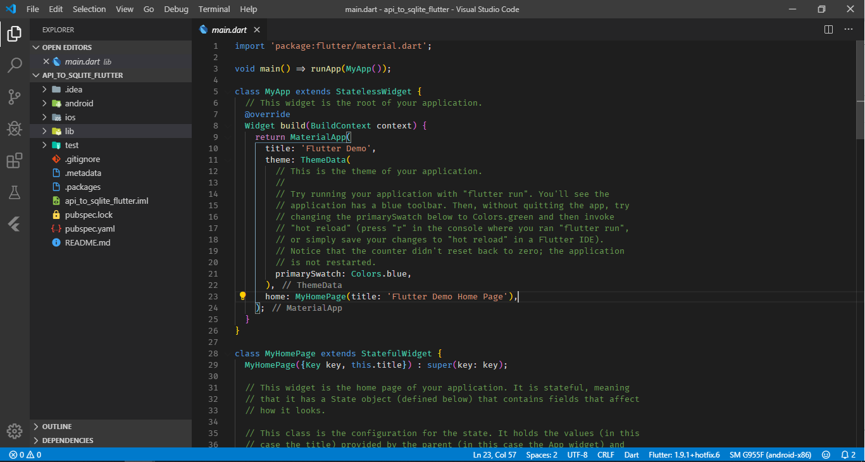The image size is (865, 462).
Task: Open the pubspec.lock file
Action: pos(111,215)
